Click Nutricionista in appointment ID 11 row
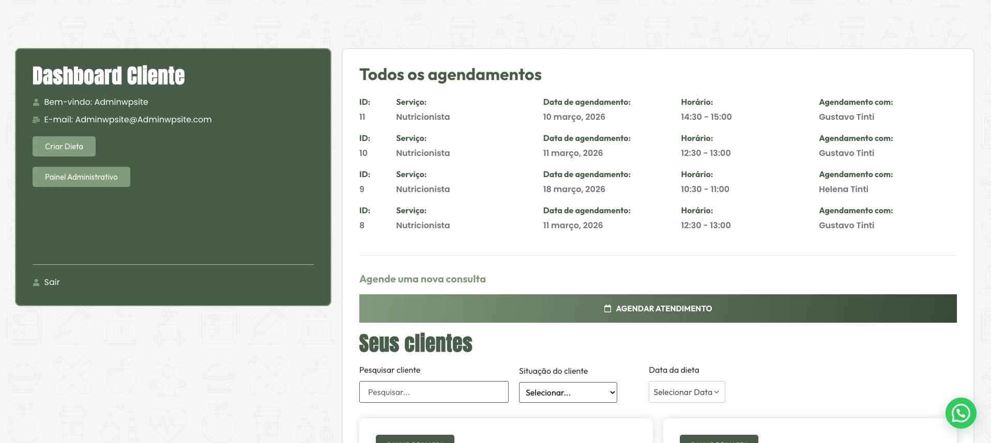Screen dimensions: 991x443 (x=423, y=117)
